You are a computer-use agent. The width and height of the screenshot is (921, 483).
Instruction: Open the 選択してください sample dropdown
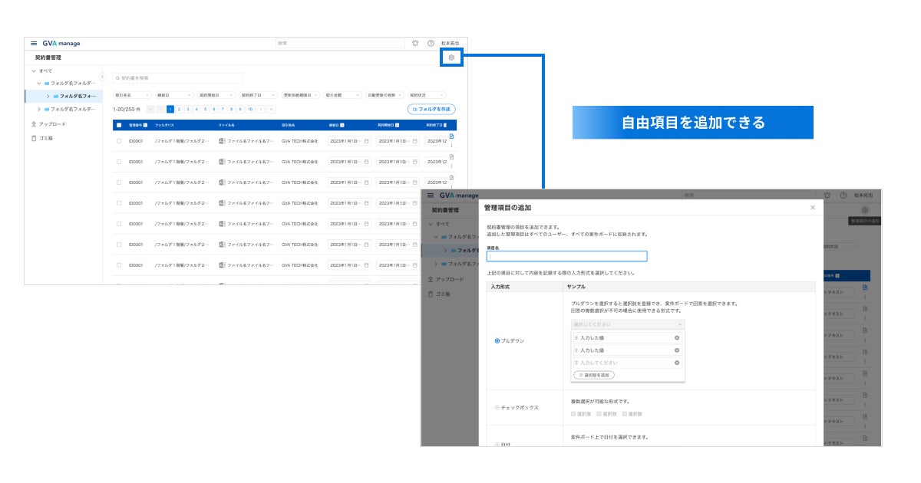click(629, 324)
